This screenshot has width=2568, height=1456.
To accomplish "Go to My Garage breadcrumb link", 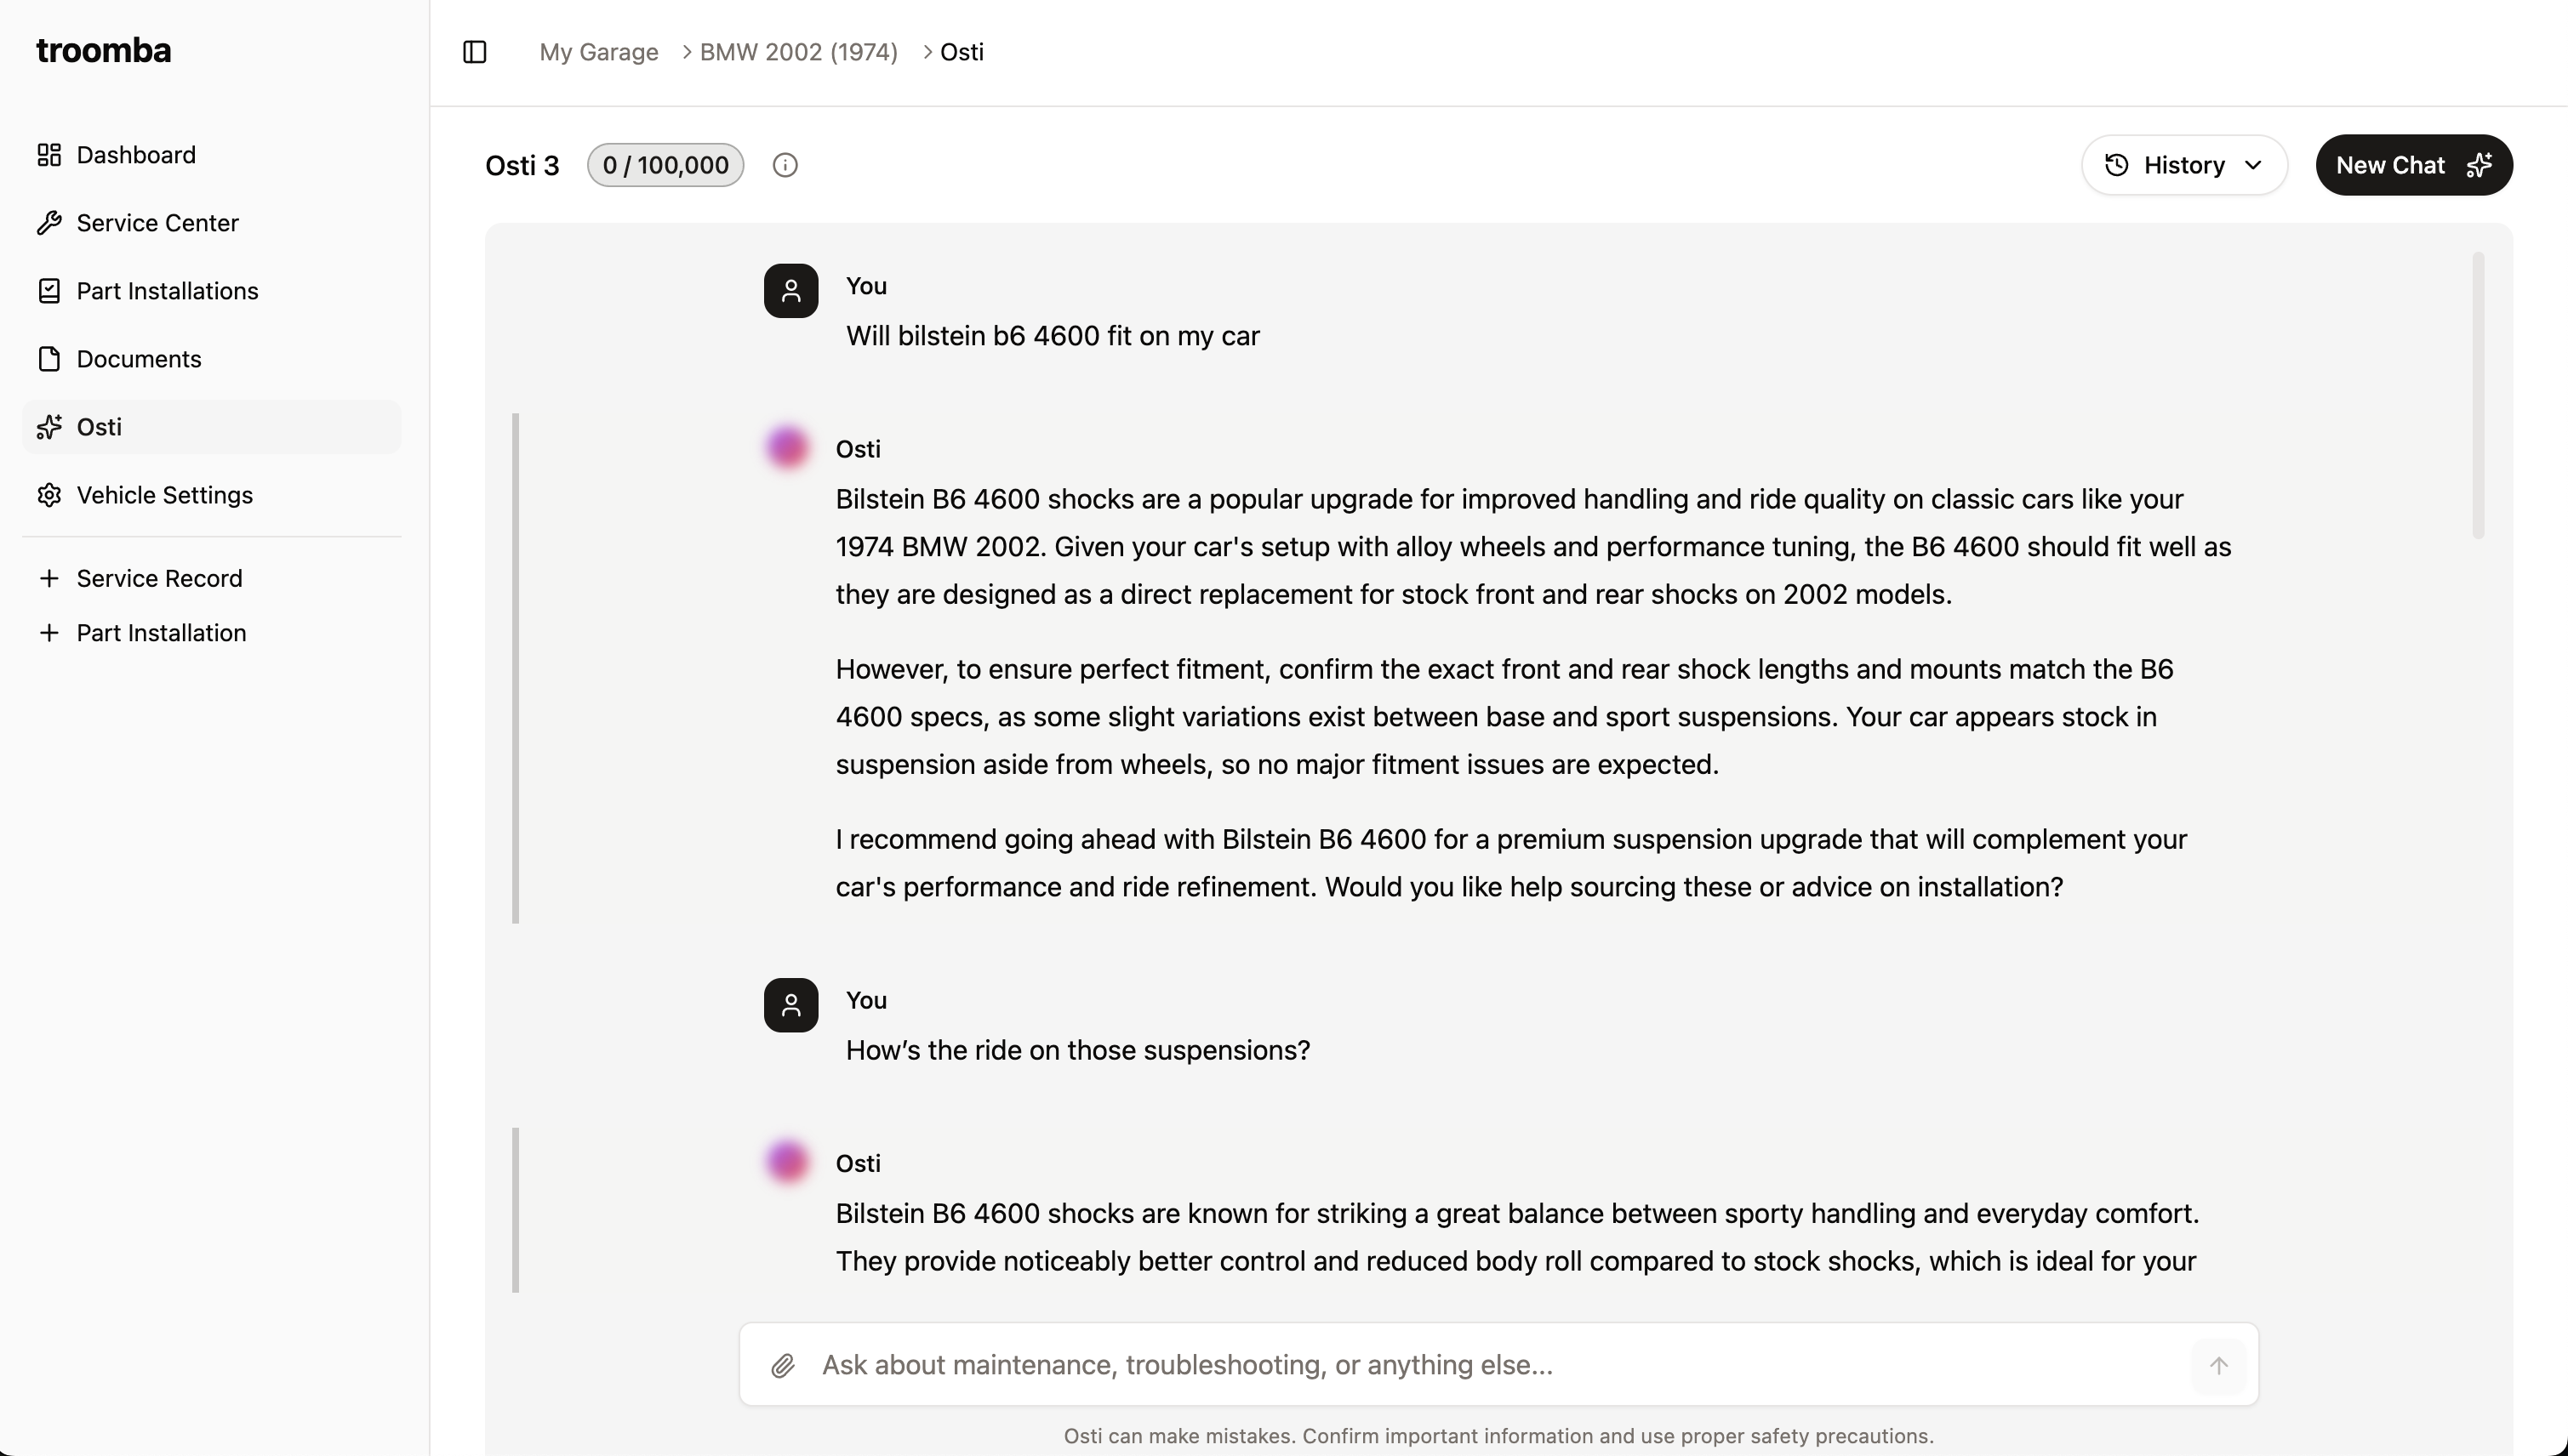I will click(x=598, y=51).
